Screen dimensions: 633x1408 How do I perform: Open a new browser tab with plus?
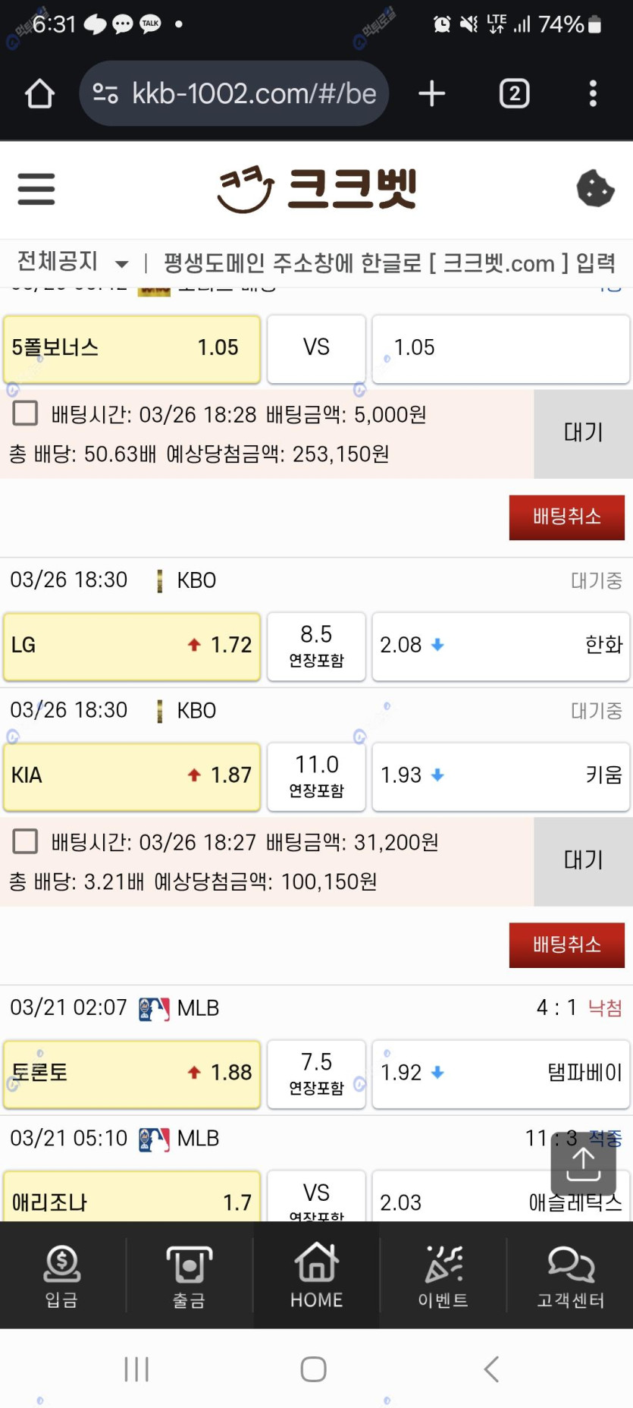pyautogui.click(x=431, y=94)
